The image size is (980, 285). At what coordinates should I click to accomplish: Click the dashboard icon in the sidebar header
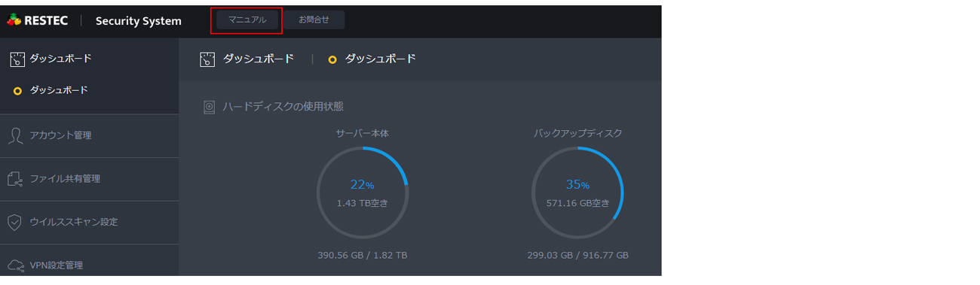pyautogui.click(x=17, y=59)
